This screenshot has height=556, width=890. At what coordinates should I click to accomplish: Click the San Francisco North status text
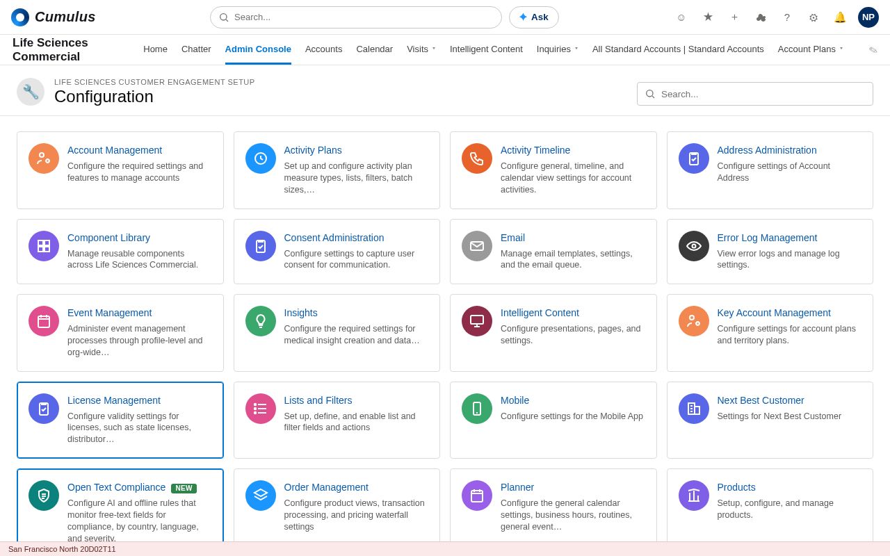coord(62,549)
